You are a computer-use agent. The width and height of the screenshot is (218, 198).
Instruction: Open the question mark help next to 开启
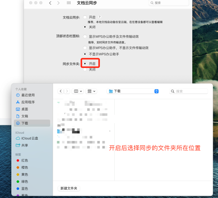(100, 17)
